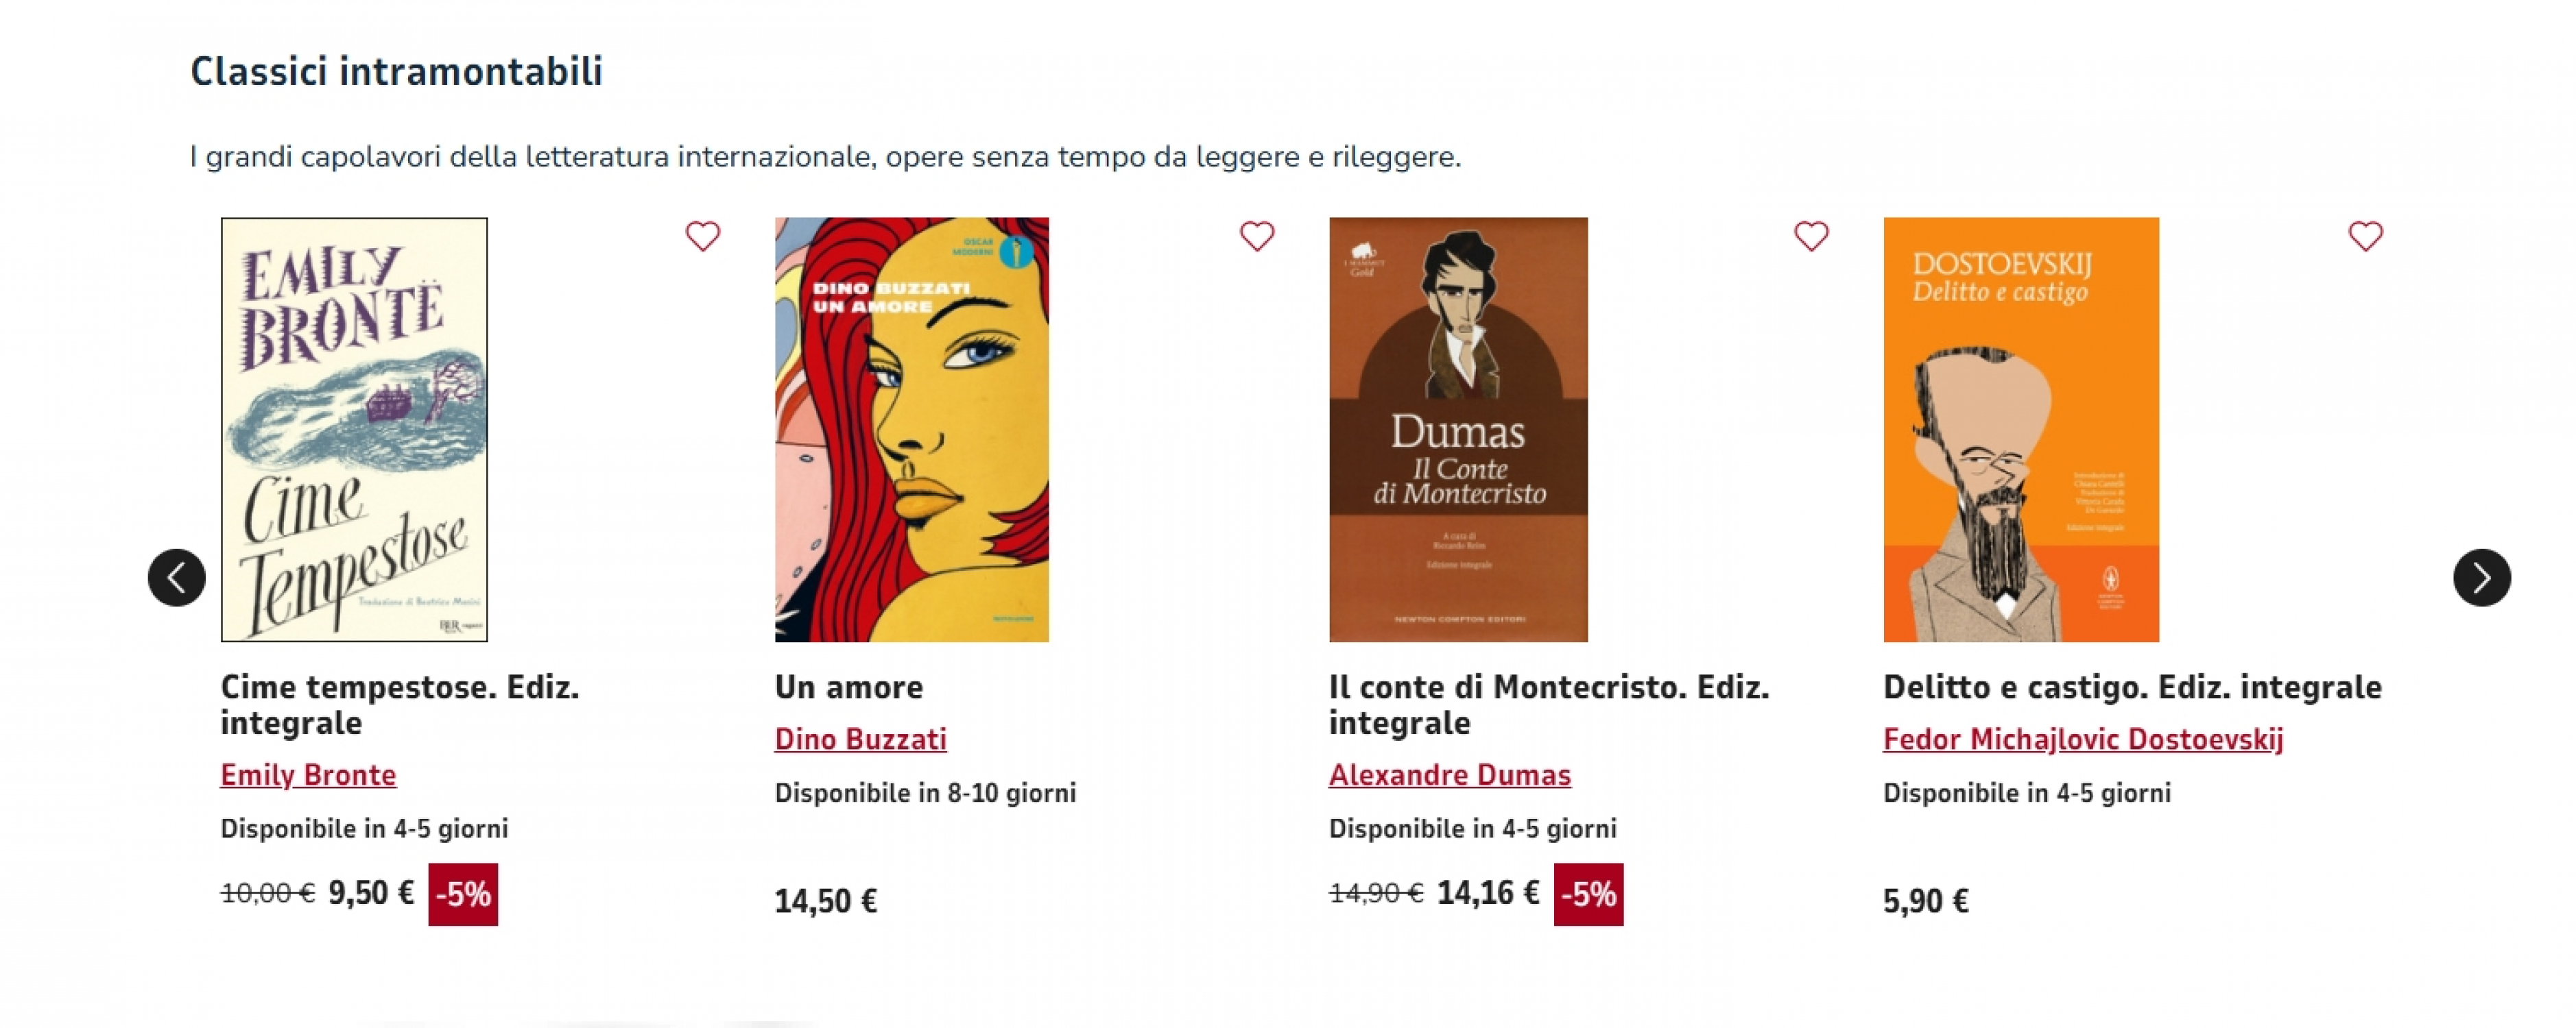2576x1028 pixels.
Task: Click Cime Tempestose book cover
Action: coord(354,430)
